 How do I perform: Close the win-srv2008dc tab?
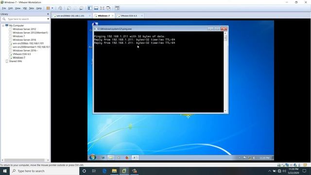(x=89, y=16)
